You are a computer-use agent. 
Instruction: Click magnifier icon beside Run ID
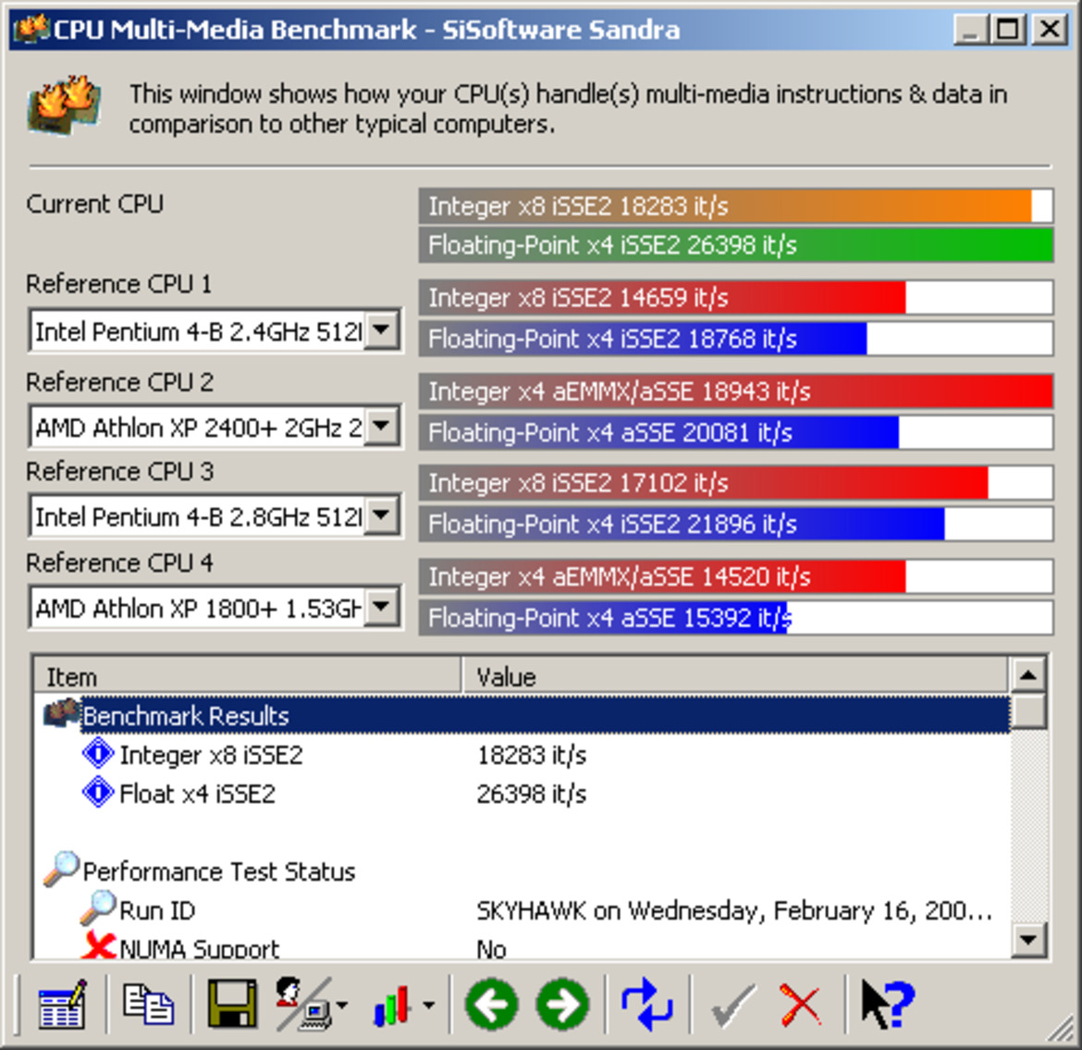[x=97, y=908]
